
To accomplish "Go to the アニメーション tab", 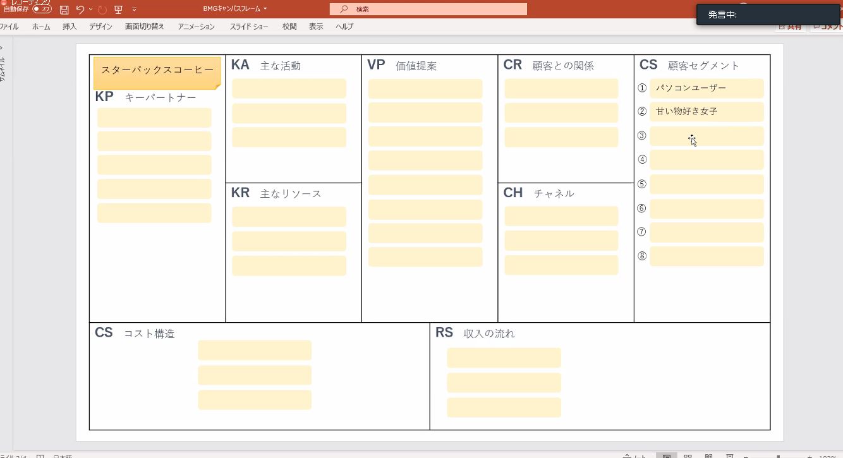I will click(196, 27).
